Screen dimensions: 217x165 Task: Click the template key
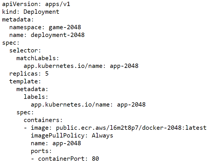[x=25, y=82]
